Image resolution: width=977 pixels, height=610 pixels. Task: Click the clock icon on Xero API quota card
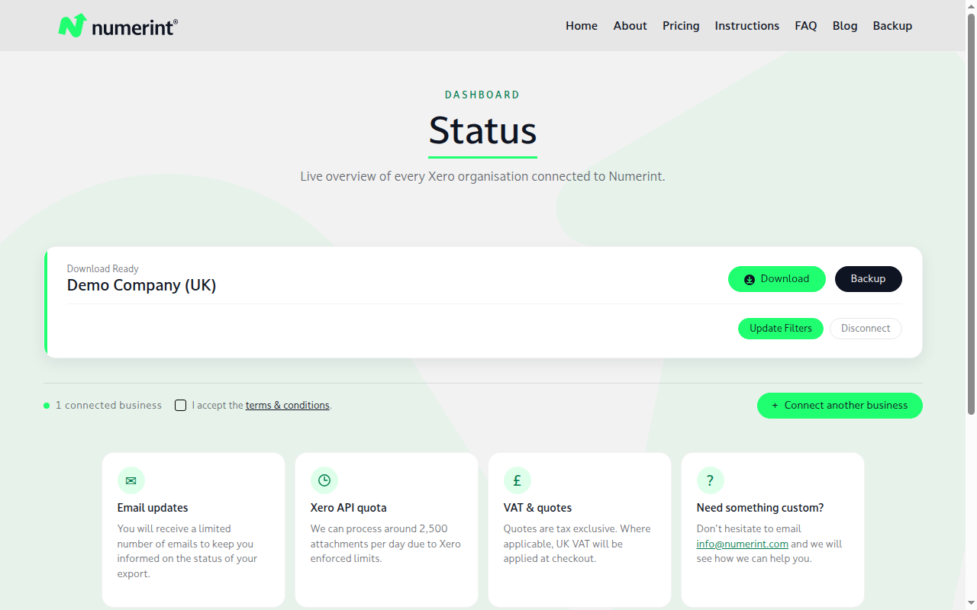click(324, 480)
